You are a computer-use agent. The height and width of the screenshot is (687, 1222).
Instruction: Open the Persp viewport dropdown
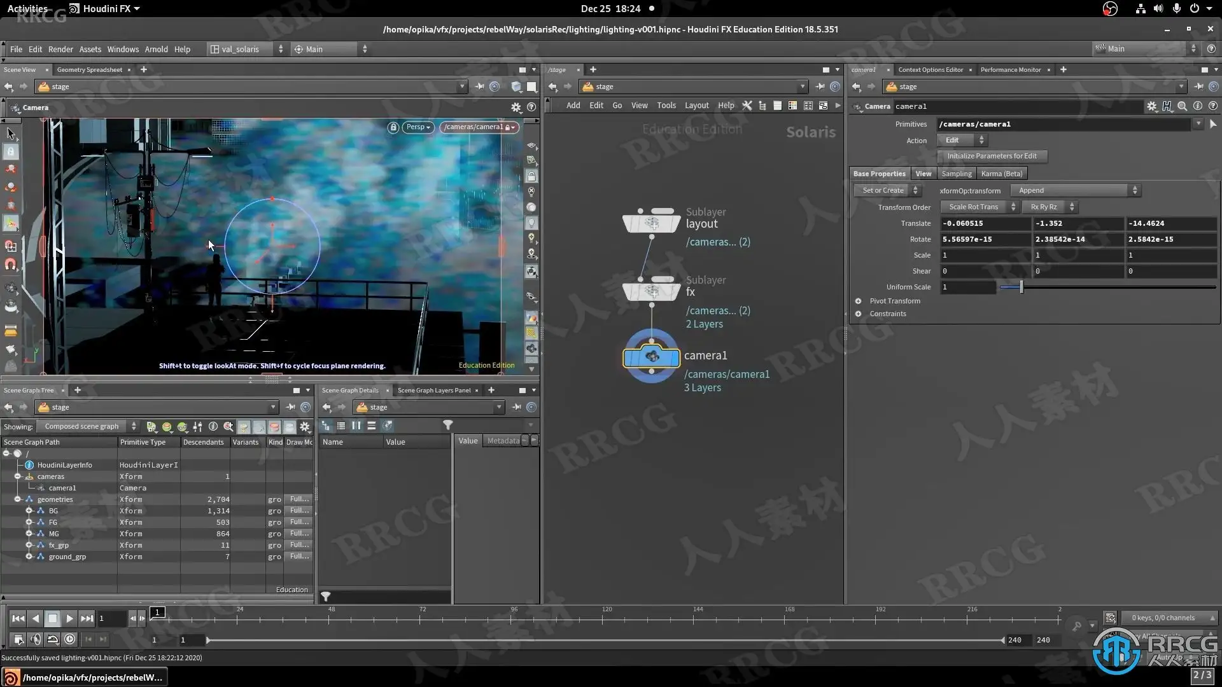click(418, 127)
